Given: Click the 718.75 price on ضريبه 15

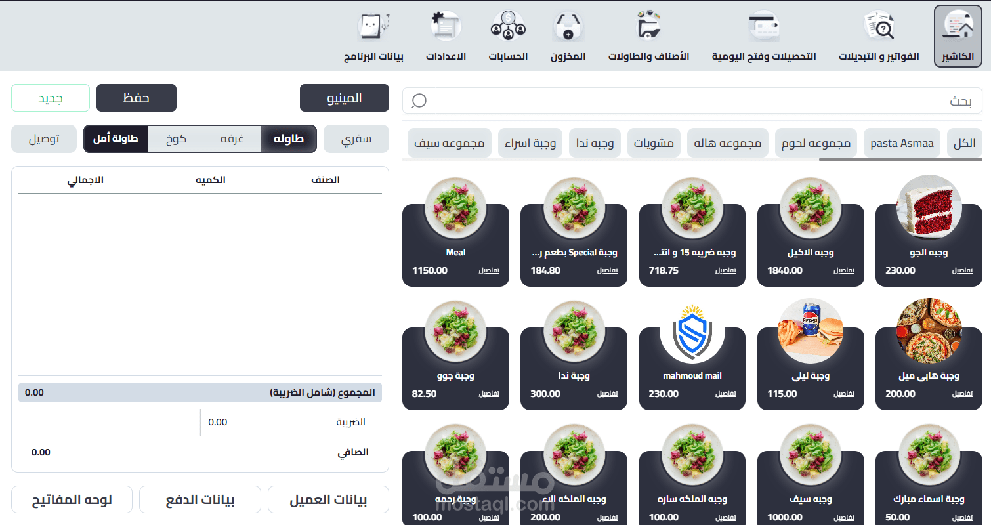Looking at the screenshot, I should point(664,270).
